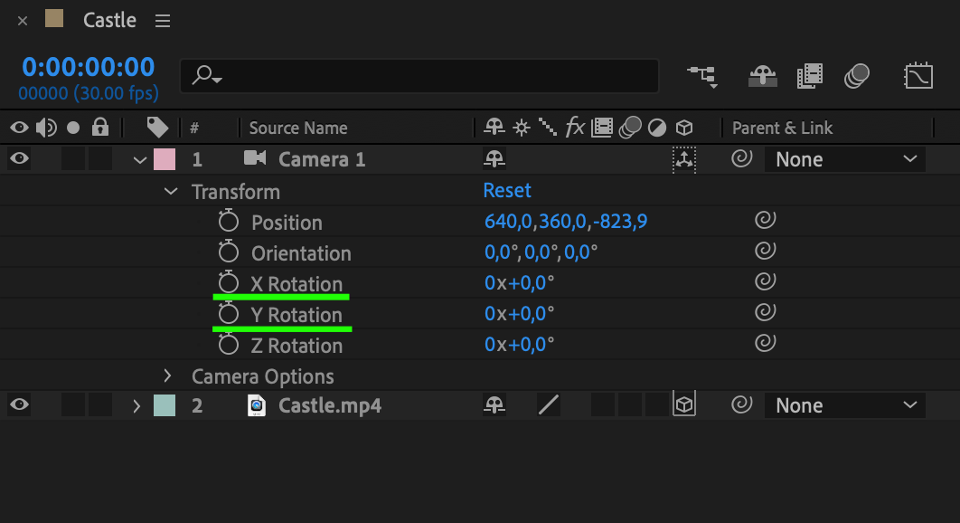
Task: Collapse the Camera 1 layer properties
Action: pos(139,160)
